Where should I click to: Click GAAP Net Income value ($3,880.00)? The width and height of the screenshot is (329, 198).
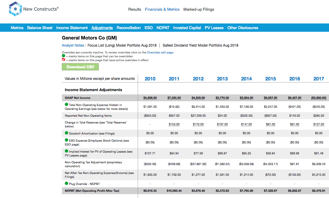click(319, 98)
